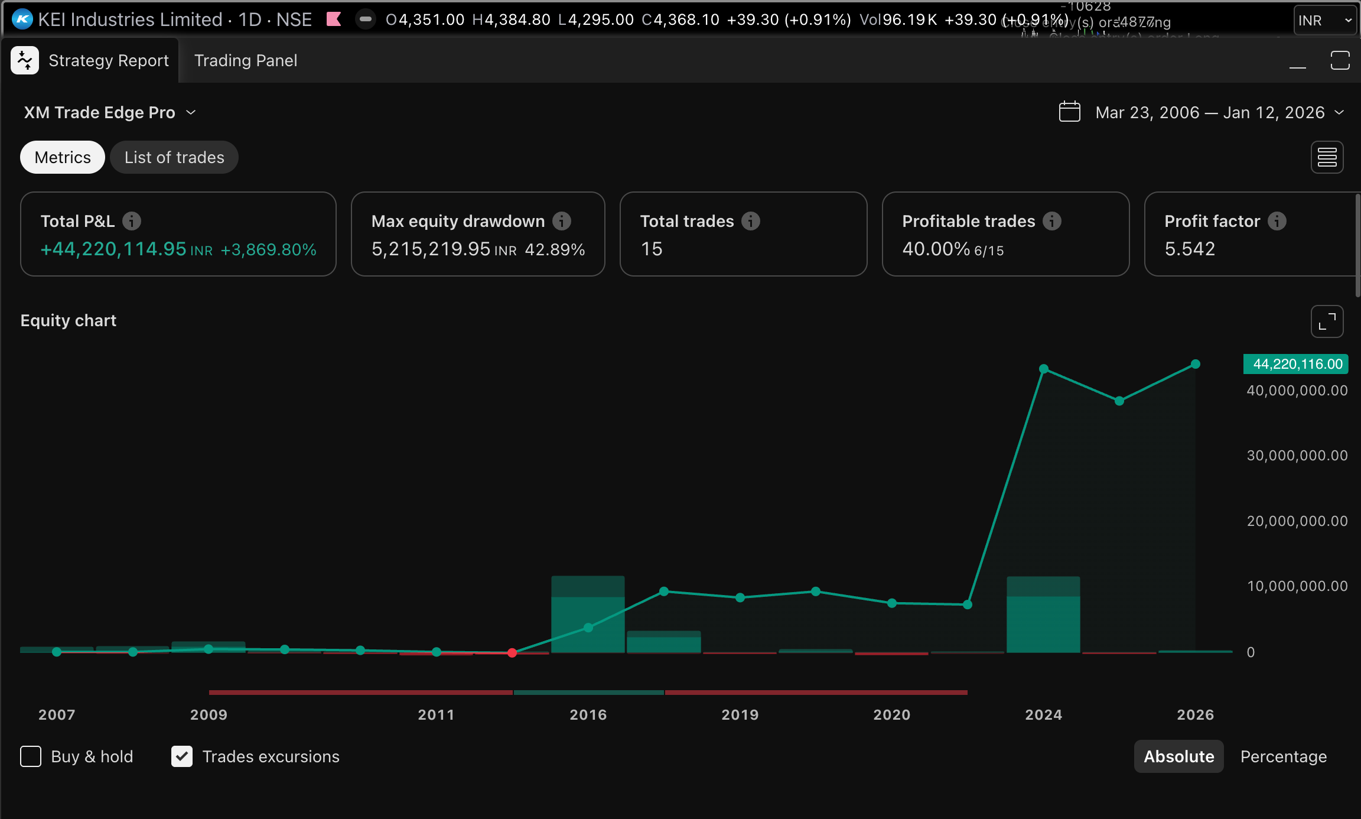
Task: Select the Metrics button
Action: pos(63,157)
